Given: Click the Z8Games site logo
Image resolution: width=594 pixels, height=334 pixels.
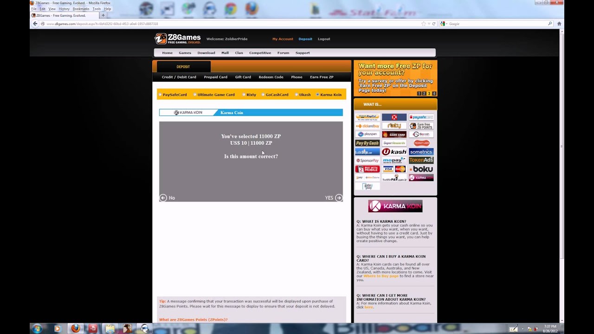Looking at the screenshot, I should coord(178,39).
